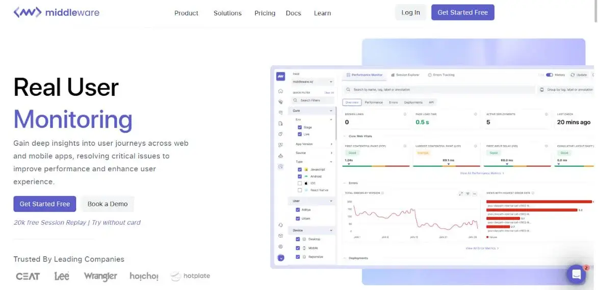Click the middleware logo atop dashboard sidebar
The width and height of the screenshot is (598, 290).
(x=281, y=76)
